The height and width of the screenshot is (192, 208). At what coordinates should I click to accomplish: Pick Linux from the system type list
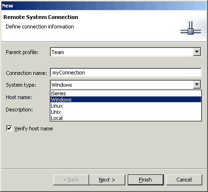click(126, 106)
